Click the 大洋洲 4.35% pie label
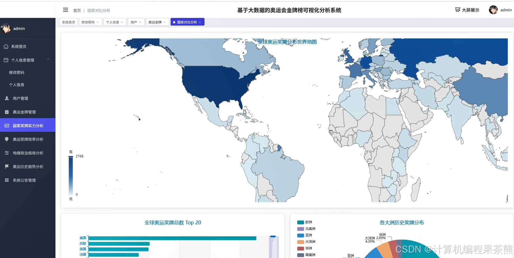Screen dimensions: 514x258 [x=370, y=240]
